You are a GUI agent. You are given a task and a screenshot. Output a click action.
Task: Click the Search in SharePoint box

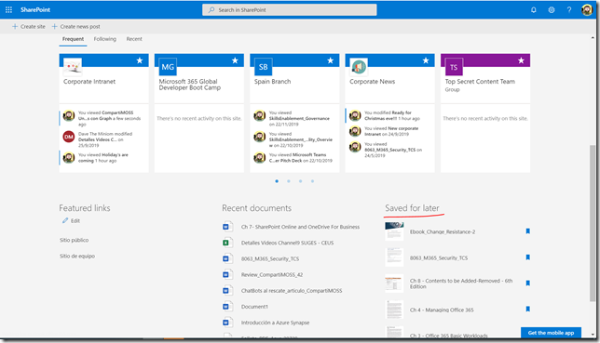(x=289, y=10)
